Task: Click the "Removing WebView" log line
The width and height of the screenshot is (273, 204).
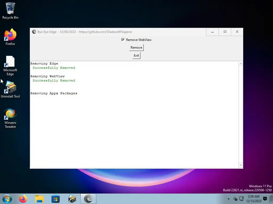Action: 47,76
